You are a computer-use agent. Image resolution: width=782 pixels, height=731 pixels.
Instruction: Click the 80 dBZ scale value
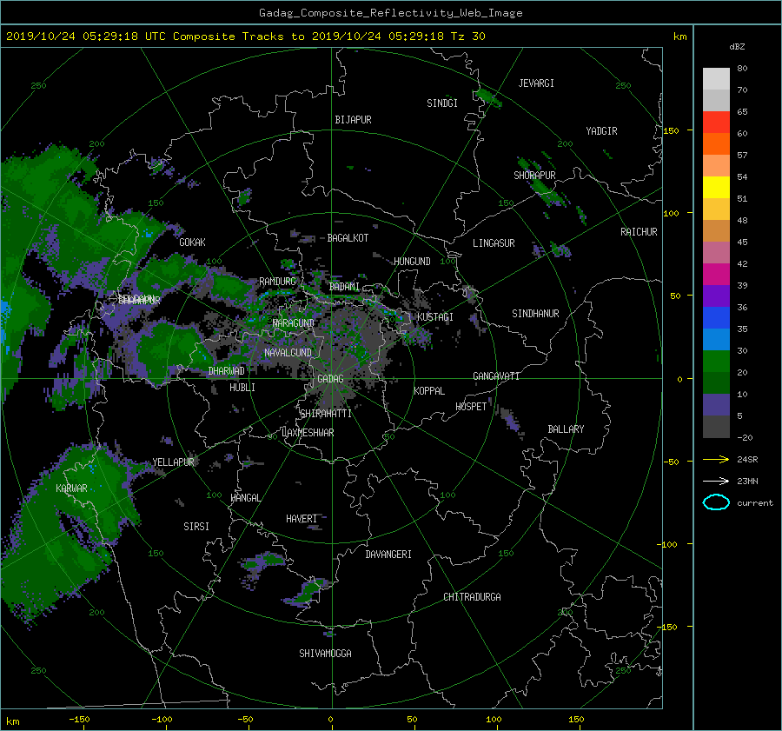point(742,69)
